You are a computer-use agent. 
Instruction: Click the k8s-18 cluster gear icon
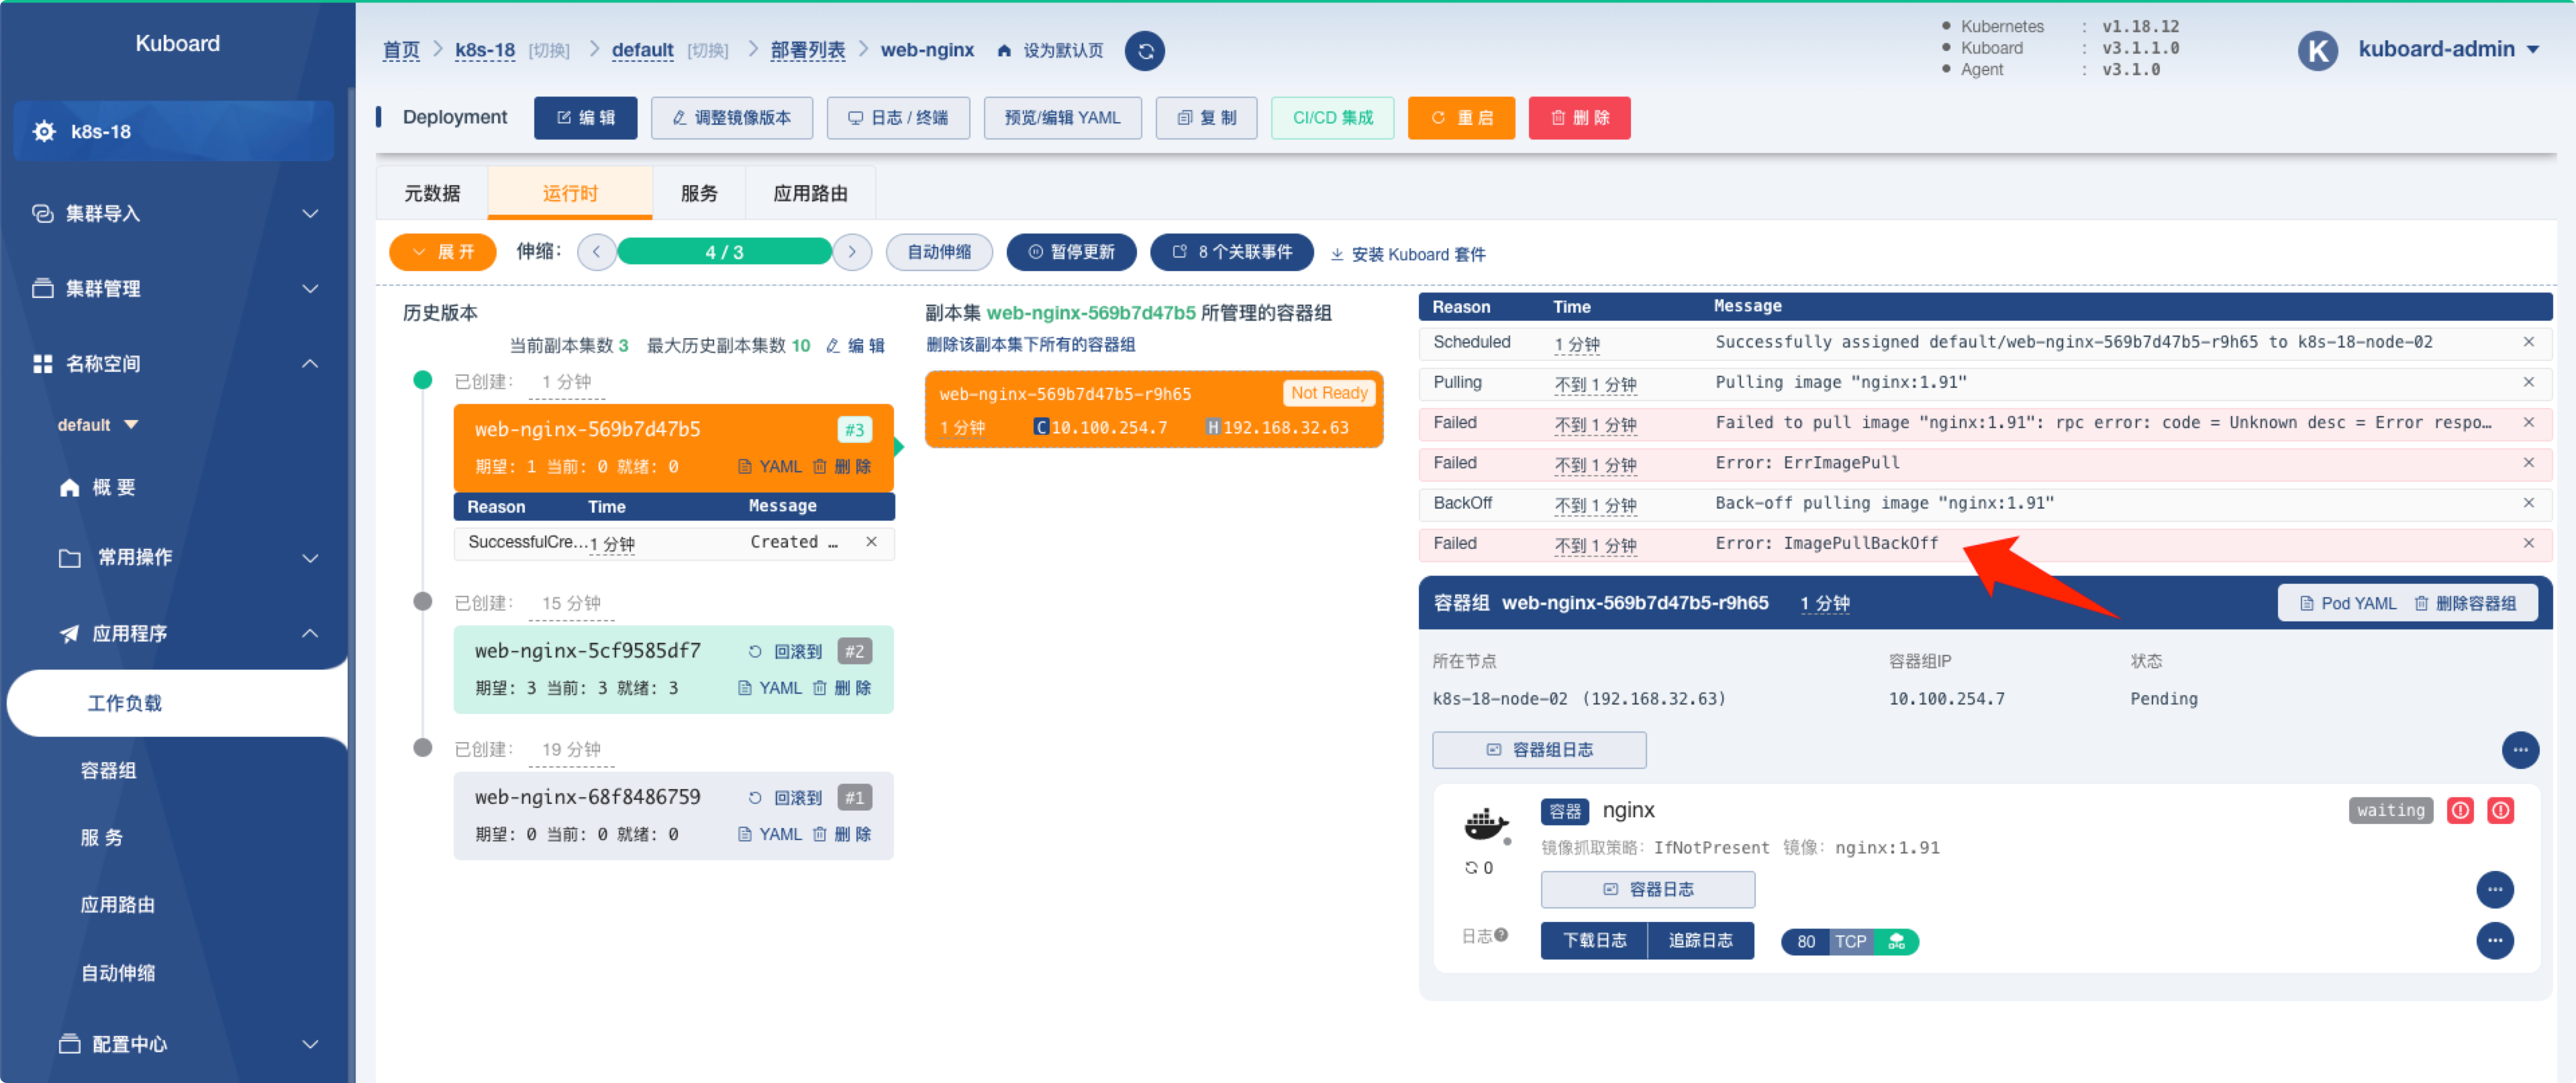click(44, 131)
